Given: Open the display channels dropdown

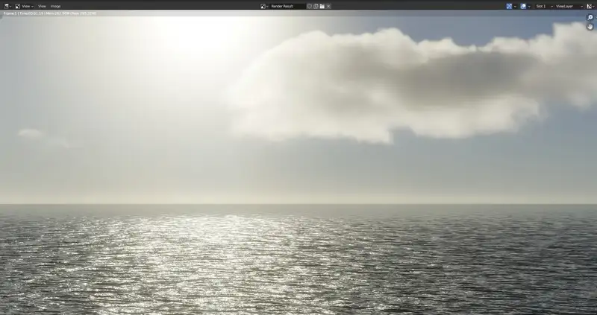Looking at the screenshot, I should (590, 6).
